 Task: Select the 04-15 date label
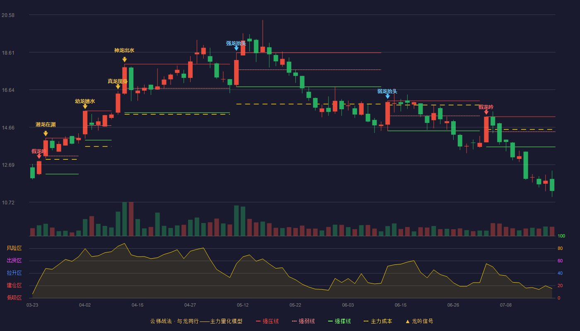click(138, 305)
